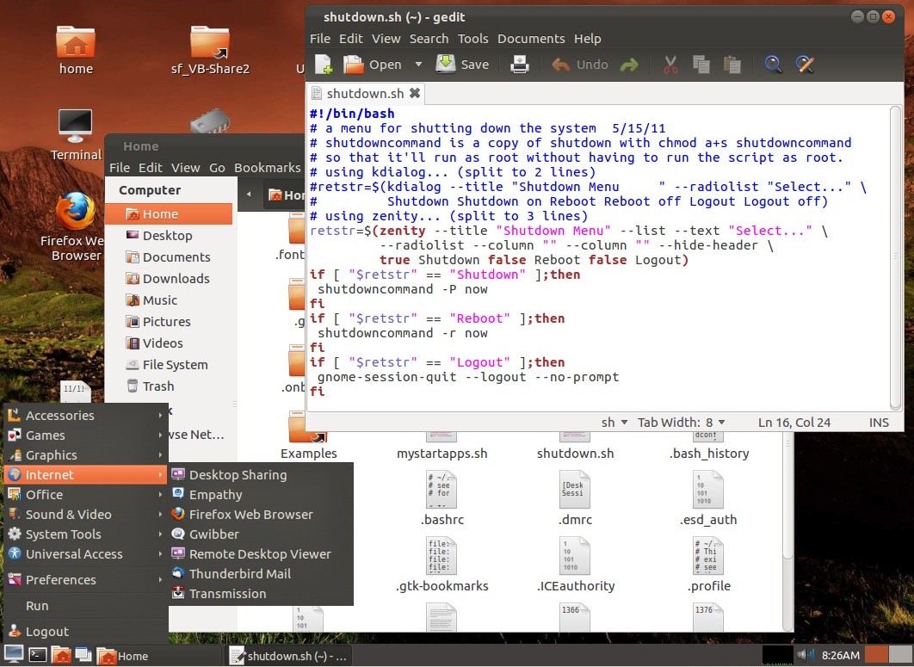Paste clipboard using gedit toolbar icon
The image size is (914, 667).
(732, 65)
